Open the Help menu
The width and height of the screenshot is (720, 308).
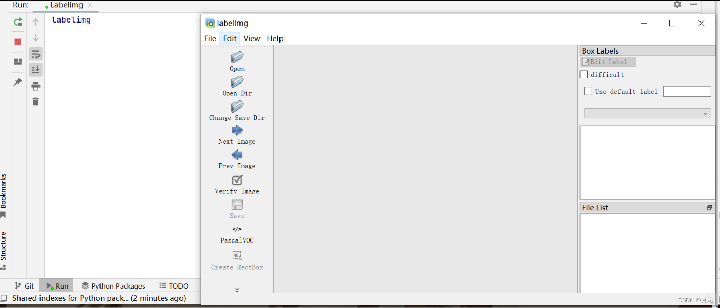[x=275, y=38]
